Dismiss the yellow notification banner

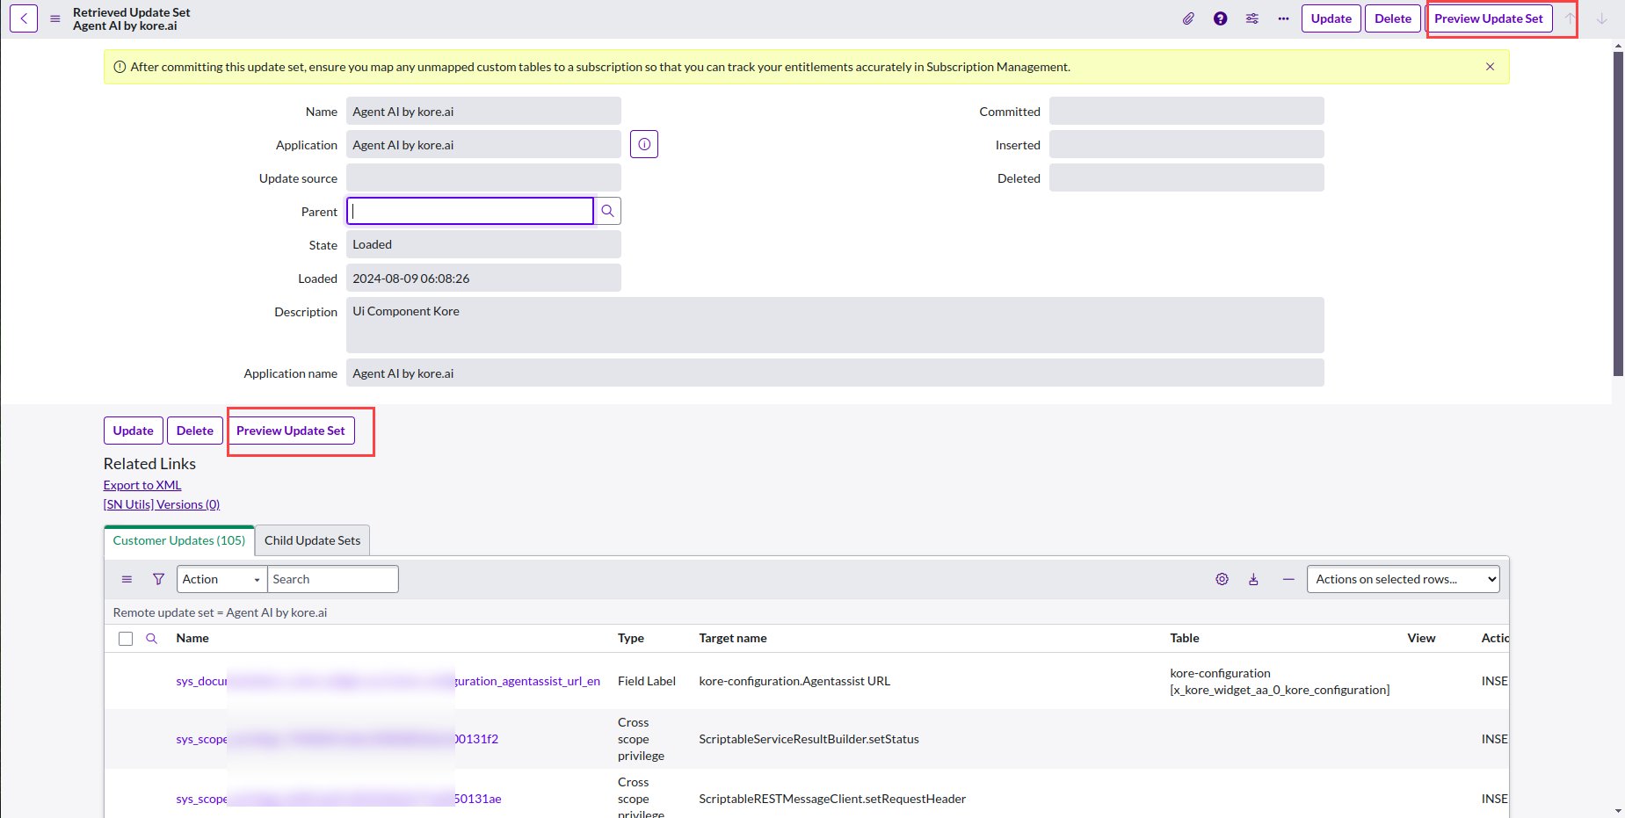(1490, 67)
